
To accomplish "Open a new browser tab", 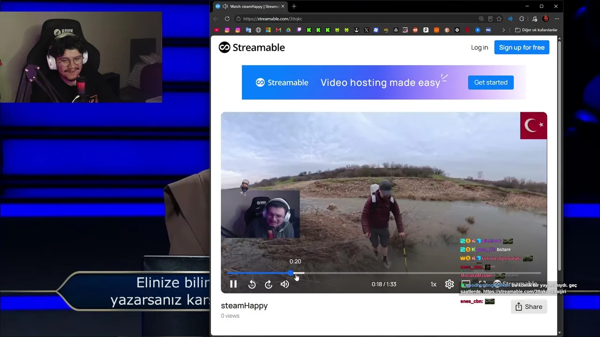I will pyautogui.click(x=294, y=7).
